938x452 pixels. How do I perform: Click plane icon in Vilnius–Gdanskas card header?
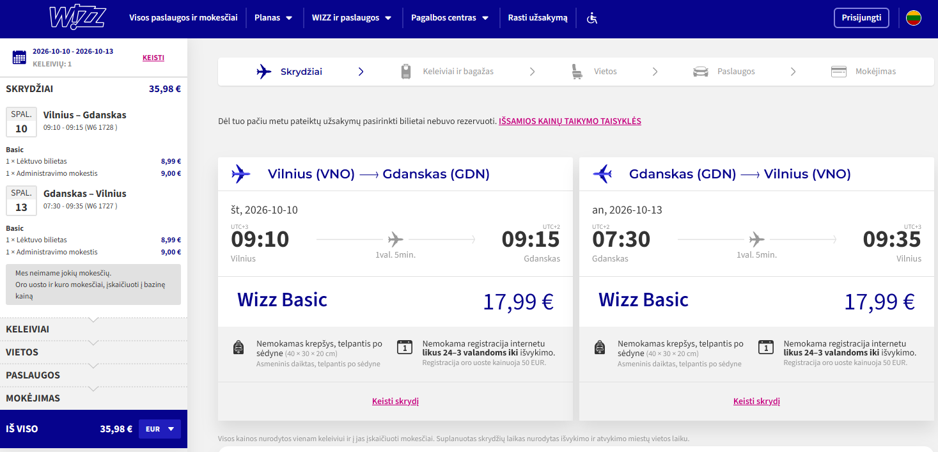241,174
